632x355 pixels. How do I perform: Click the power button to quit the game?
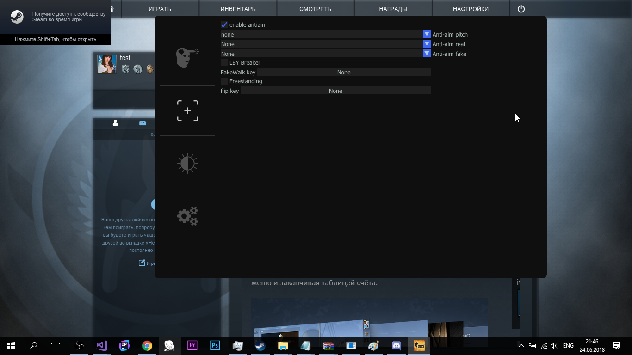click(521, 8)
